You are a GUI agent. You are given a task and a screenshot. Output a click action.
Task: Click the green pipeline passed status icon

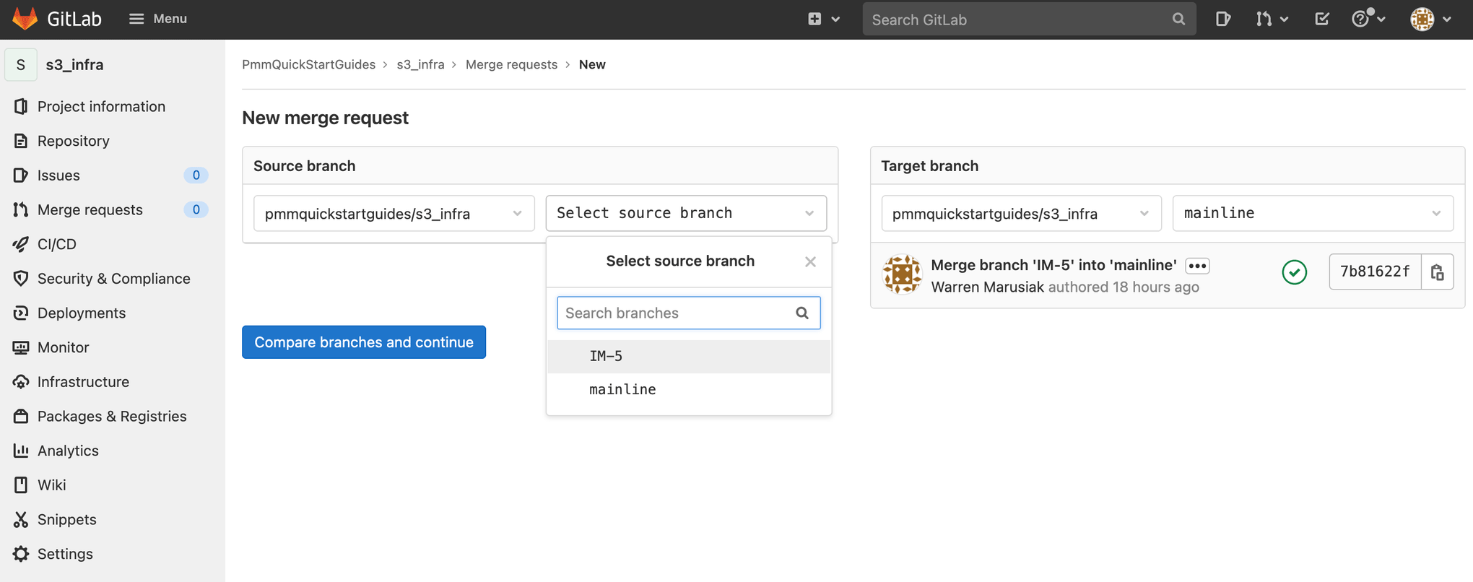(x=1294, y=272)
